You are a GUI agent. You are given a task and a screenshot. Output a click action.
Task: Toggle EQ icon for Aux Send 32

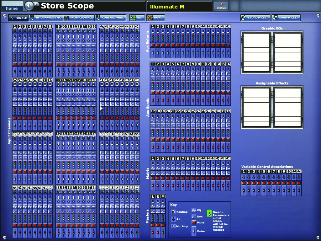click(x=228, y=121)
